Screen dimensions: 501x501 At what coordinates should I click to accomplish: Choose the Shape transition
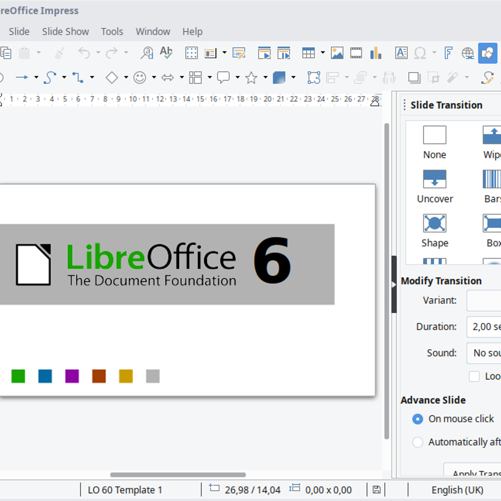click(x=435, y=231)
